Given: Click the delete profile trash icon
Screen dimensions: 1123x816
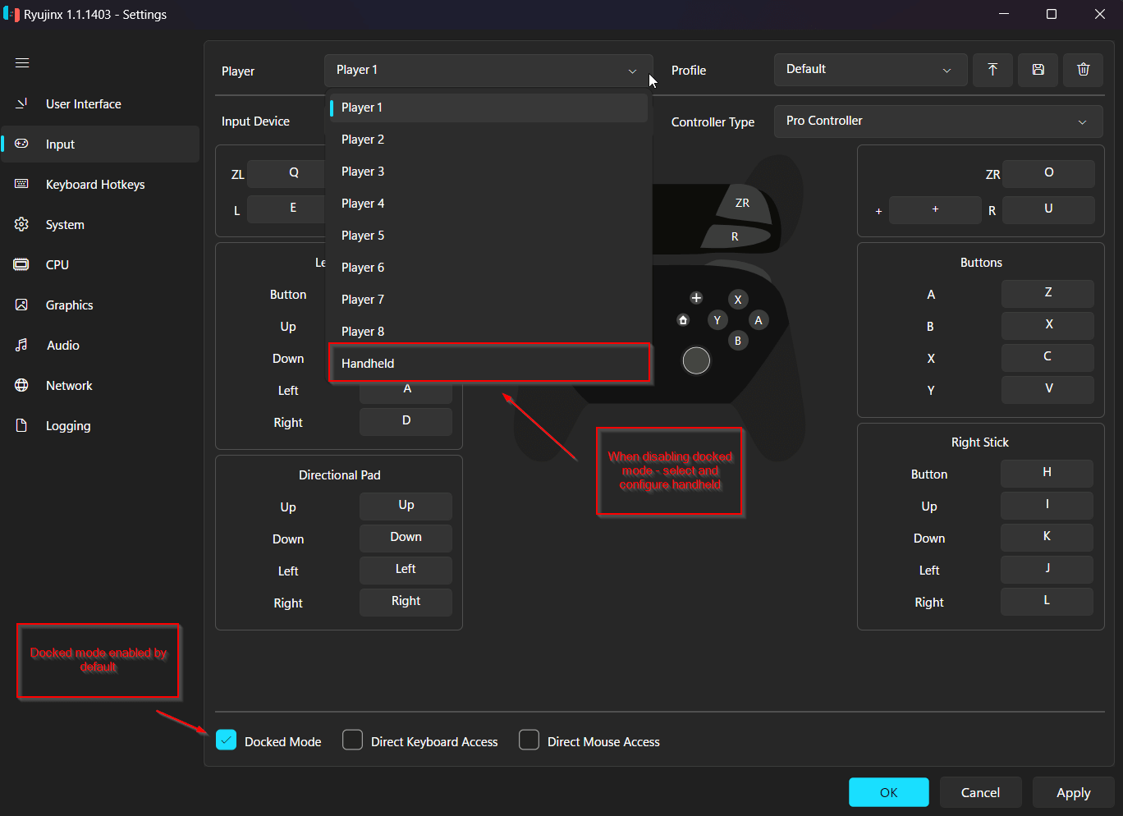Looking at the screenshot, I should coord(1083,70).
